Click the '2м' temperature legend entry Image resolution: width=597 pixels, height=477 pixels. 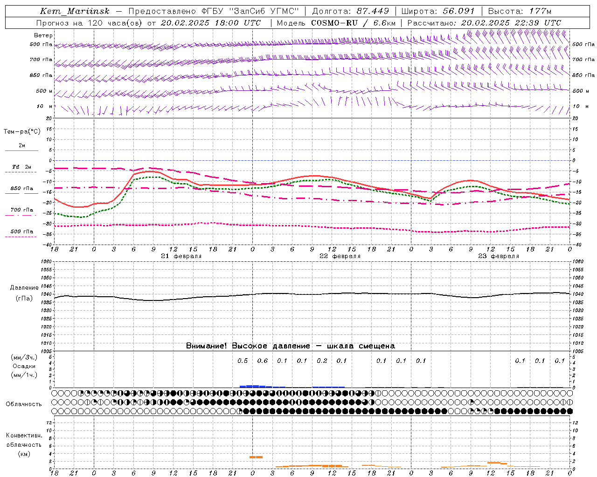[22, 145]
